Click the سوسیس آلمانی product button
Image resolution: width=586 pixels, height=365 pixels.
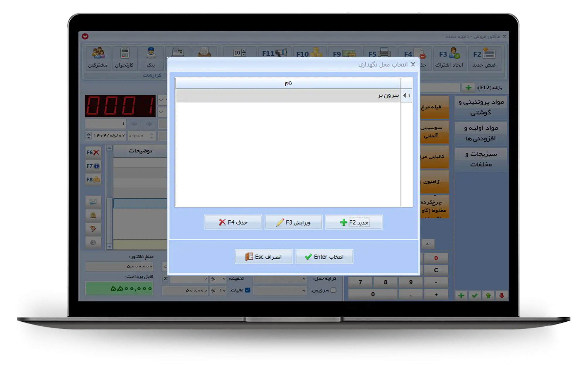pos(434,132)
